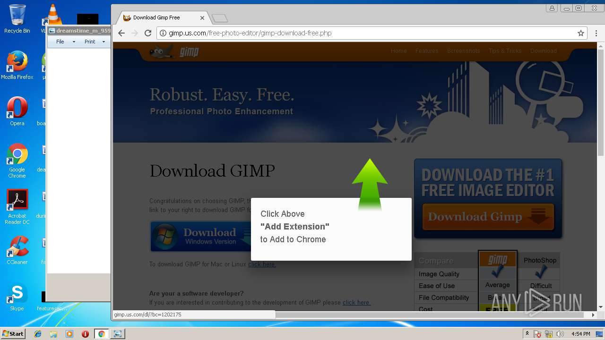Screen dimensions: 605x340
Task: Open the Home menu on Gimp site
Action: [398, 51]
